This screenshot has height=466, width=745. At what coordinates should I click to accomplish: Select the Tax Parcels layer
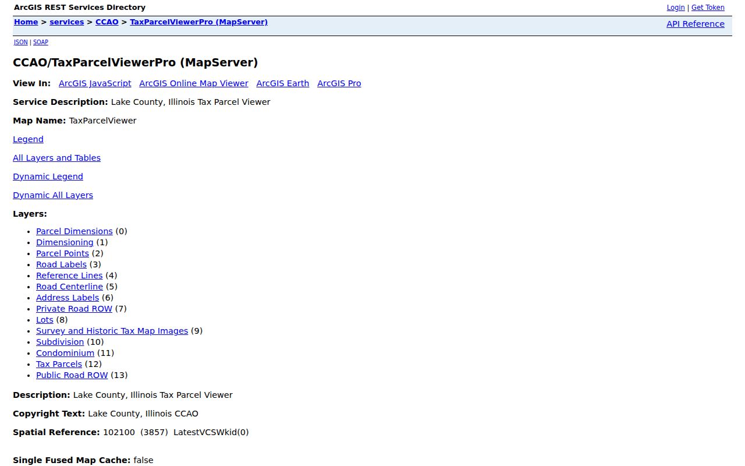[x=59, y=364]
